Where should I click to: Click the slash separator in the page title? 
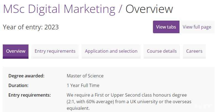[x=120, y=9]
